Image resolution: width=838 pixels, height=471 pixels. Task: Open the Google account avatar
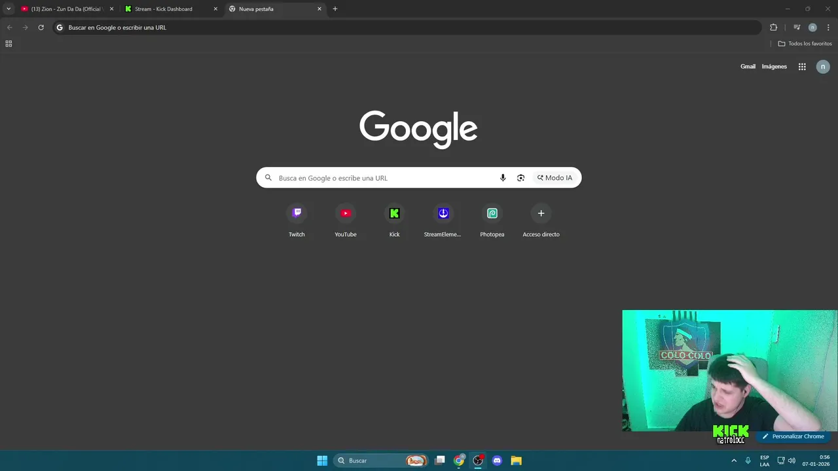click(x=823, y=67)
